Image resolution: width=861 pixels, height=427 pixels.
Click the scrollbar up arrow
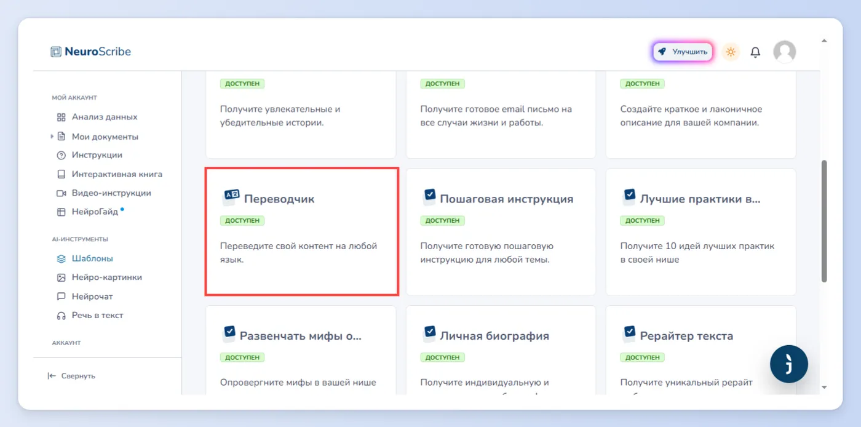(824, 41)
